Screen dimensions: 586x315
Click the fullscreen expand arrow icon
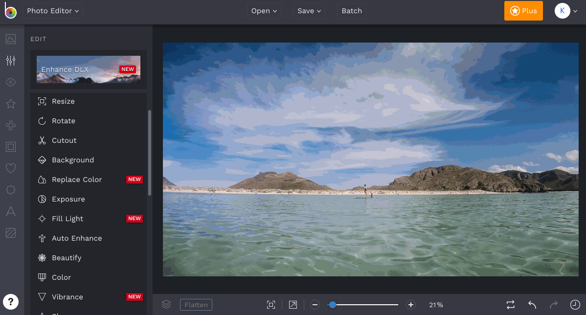(x=293, y=305)
